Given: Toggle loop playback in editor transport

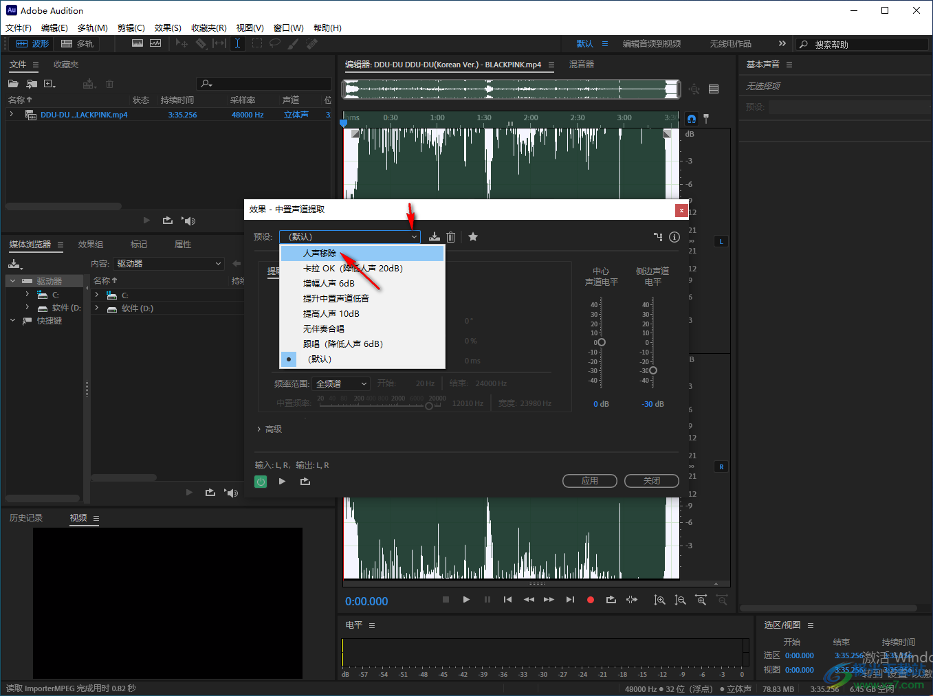Looking at the screenshot, I should pos(611,600).
